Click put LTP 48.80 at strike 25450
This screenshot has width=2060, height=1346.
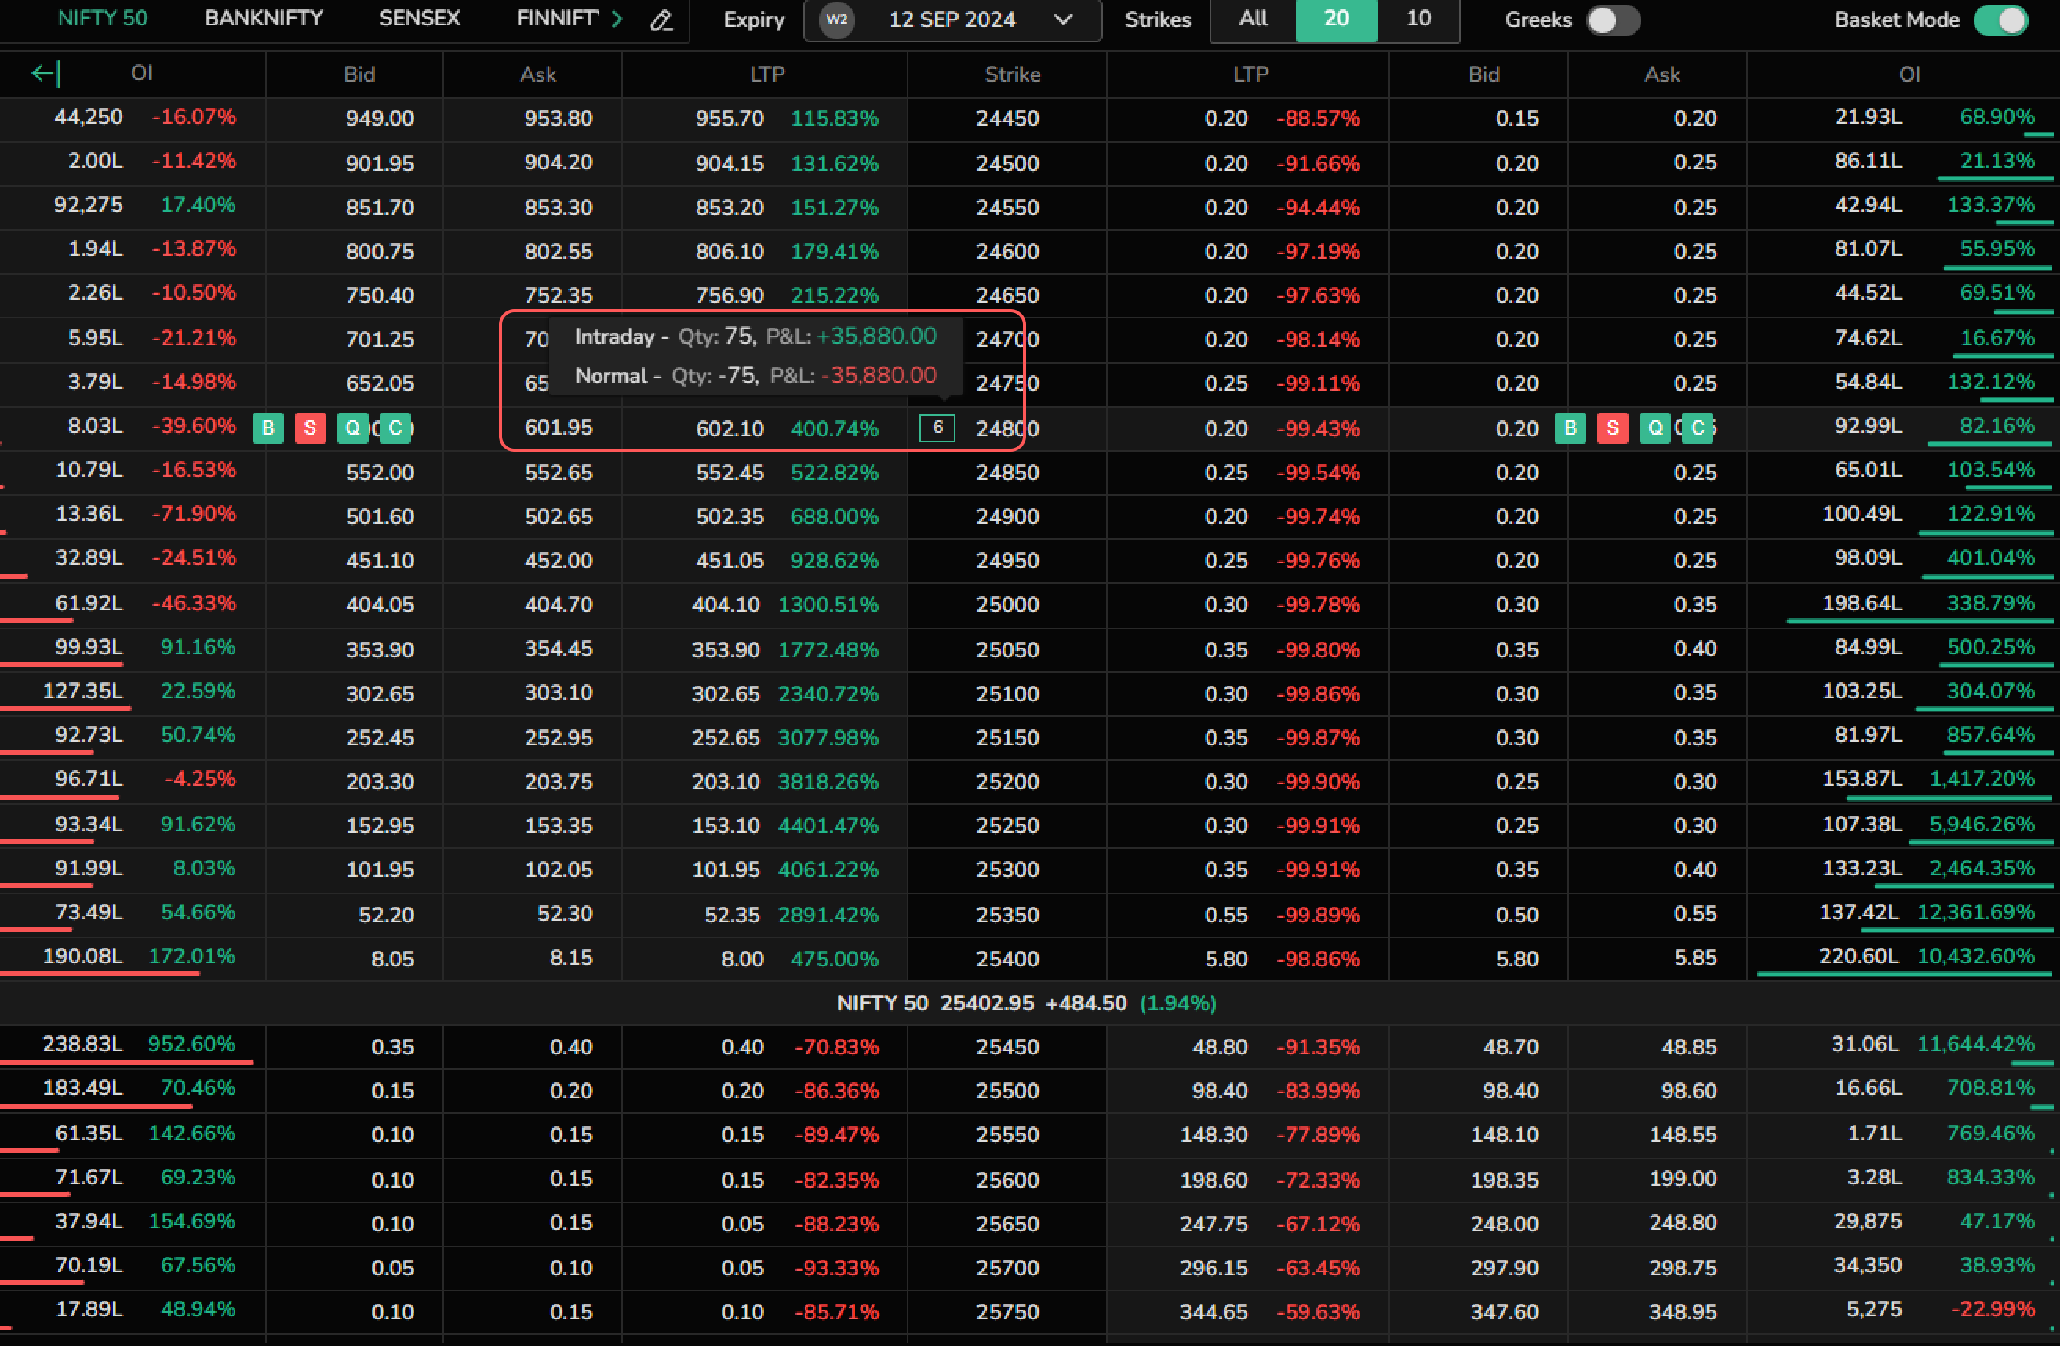tap(1220, 1046)
